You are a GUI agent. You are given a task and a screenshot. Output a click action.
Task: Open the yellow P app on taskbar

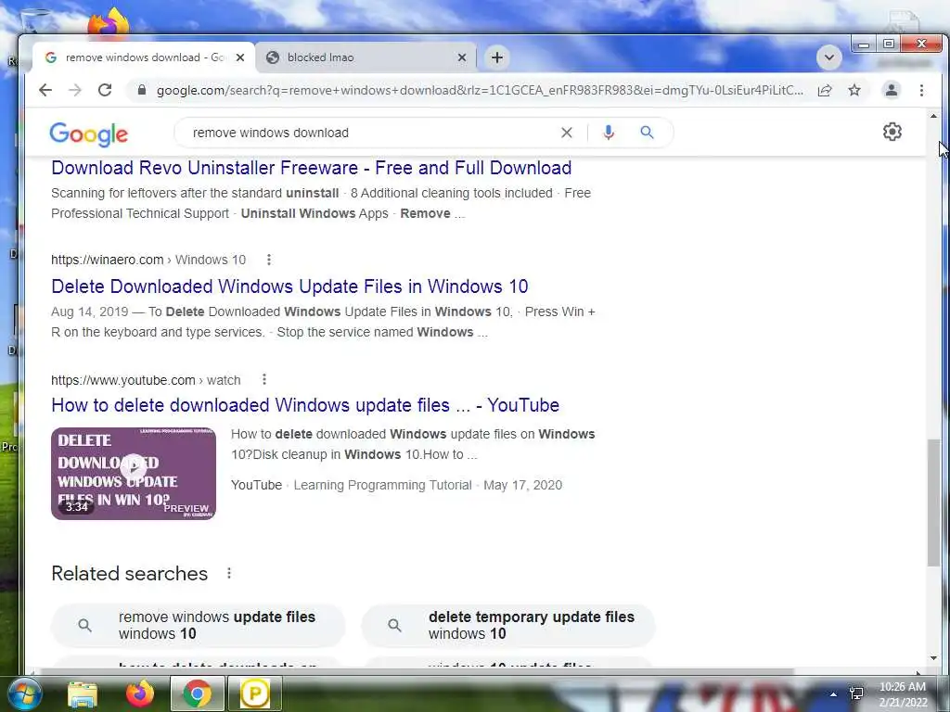point(254,693)
